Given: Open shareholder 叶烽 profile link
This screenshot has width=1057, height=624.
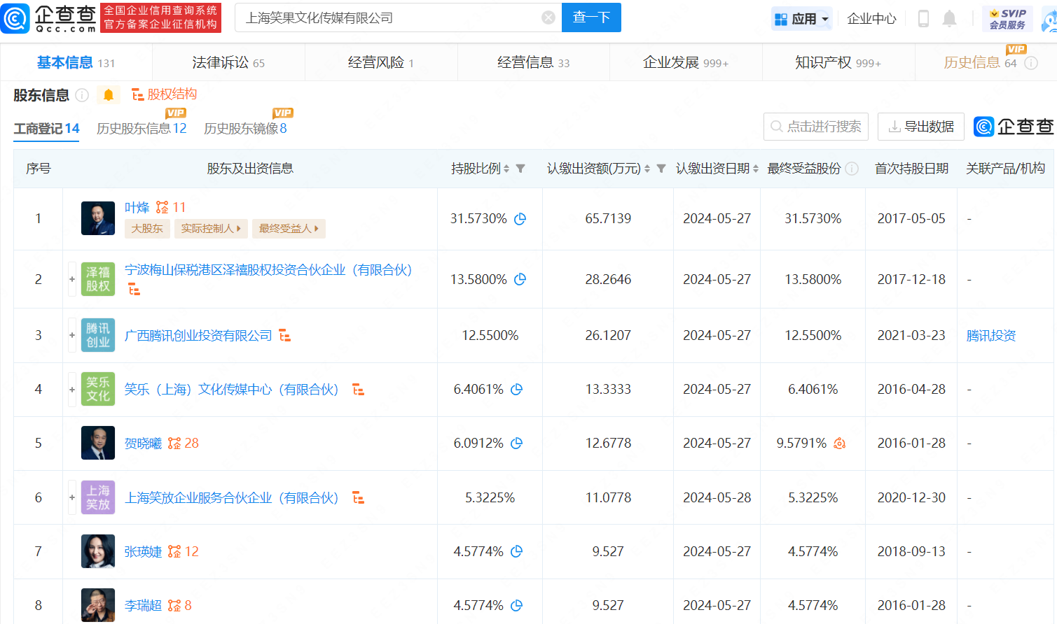Looking at the screenshot, I should point(137,208).
